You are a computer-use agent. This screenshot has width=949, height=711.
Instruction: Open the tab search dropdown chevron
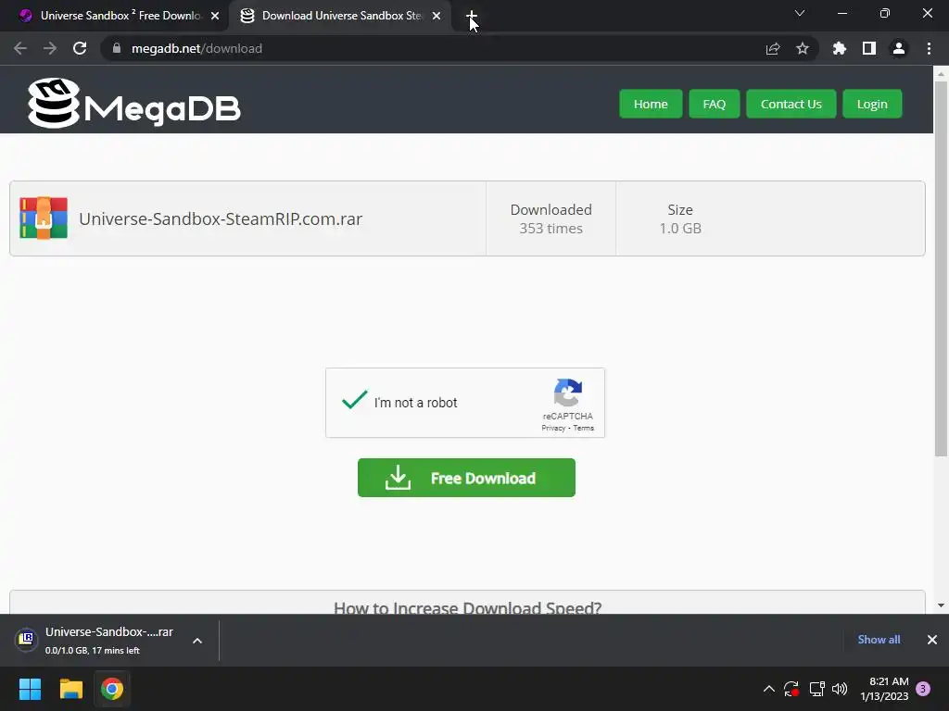click(x=800, y=13)
